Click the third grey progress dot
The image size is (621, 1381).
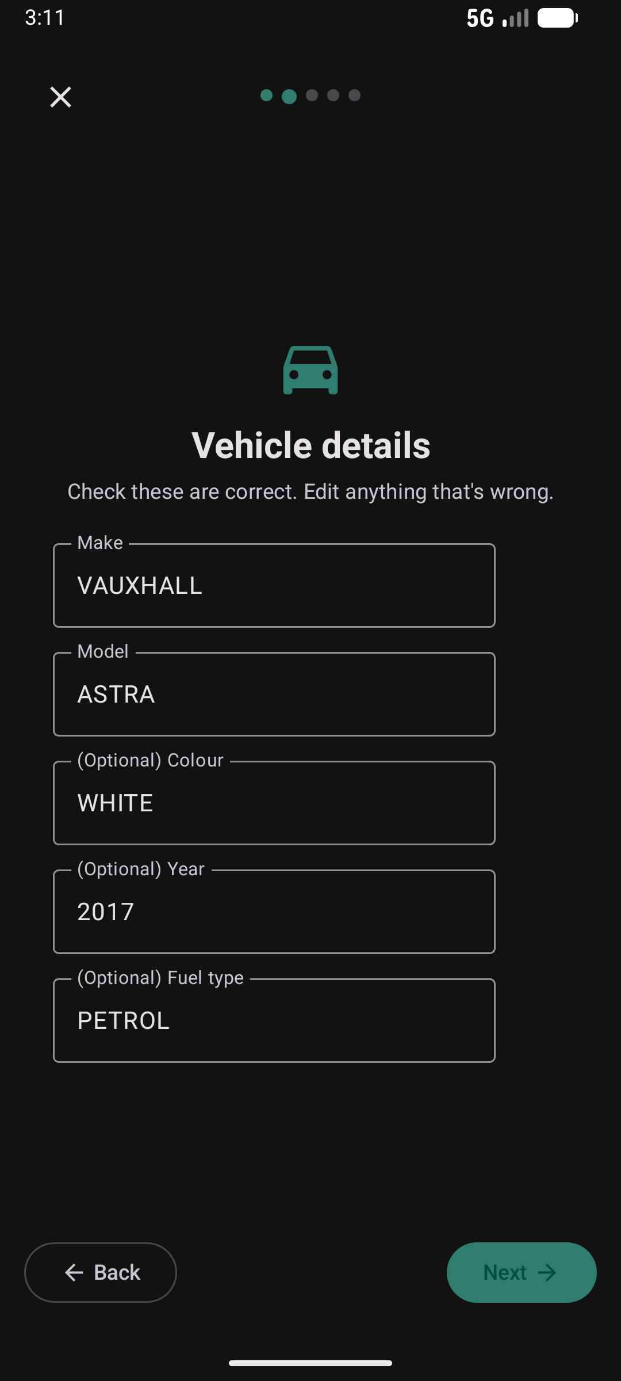click(x=311, y=96)
